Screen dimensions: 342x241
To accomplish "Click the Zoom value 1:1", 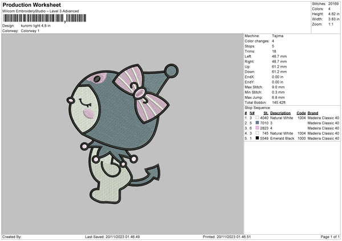I will point(331,24).
